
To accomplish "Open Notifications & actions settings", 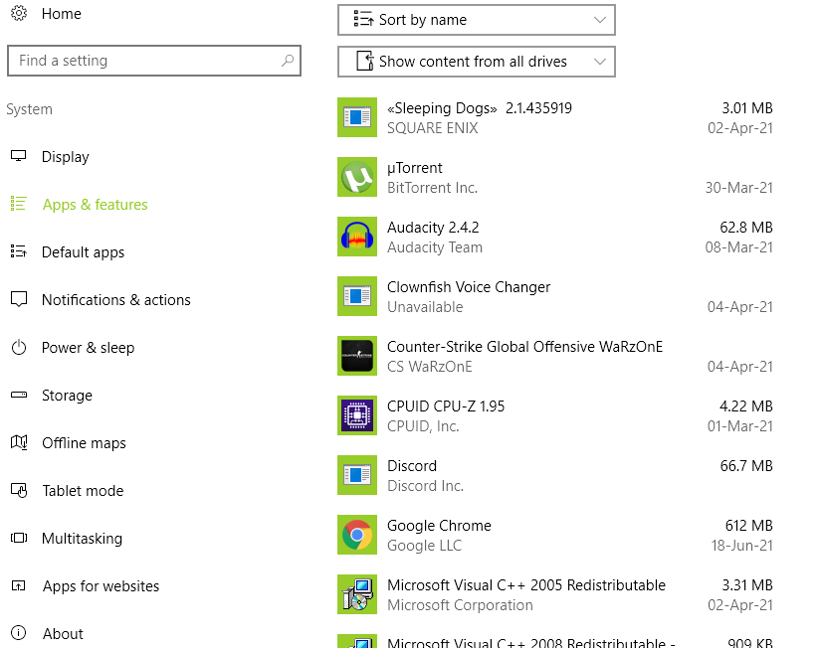I will (x=115, y=300).
